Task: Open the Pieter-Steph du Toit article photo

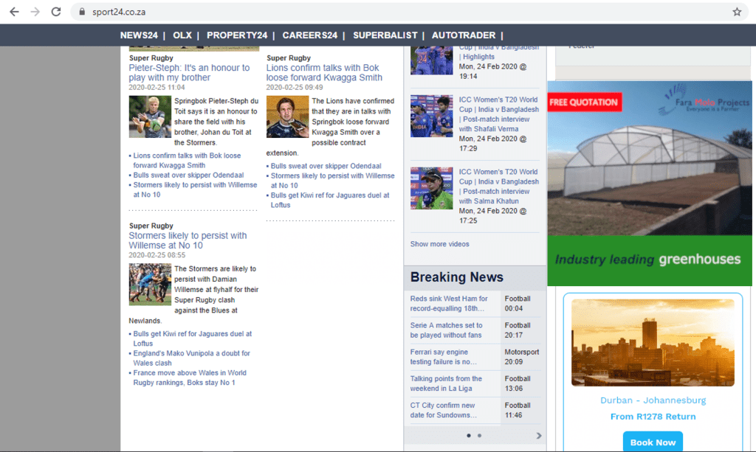Action: pyautogui.click(x=150, y=117)
